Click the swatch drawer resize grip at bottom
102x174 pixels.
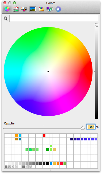click(51, 170)
